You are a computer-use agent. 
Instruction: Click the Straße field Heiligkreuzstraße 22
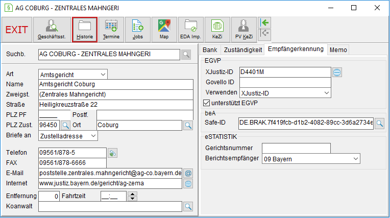click(x=116, y=105)
